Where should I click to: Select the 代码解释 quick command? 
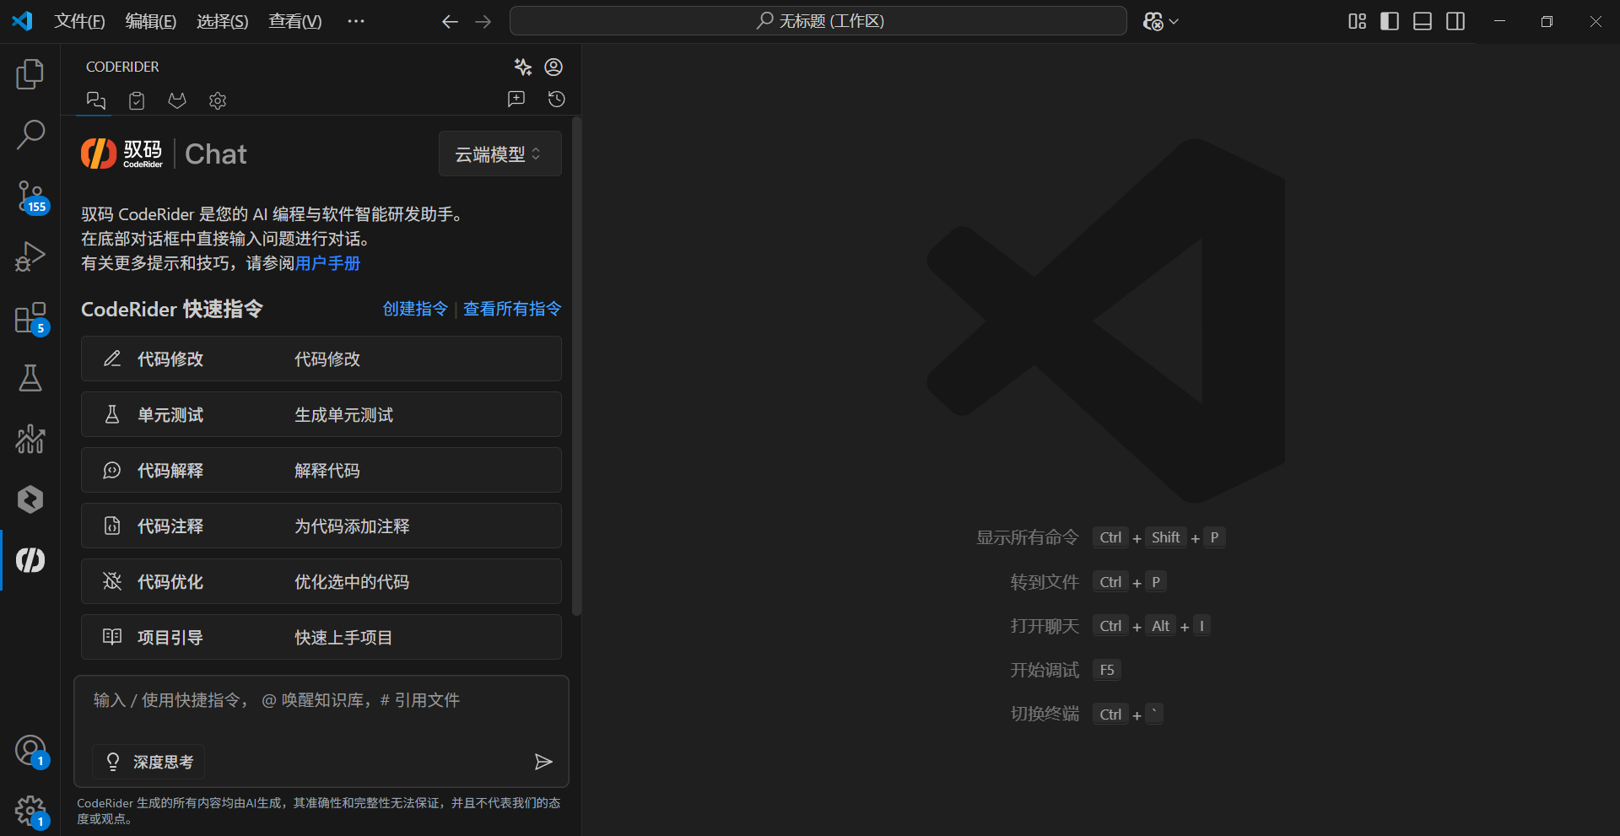pos(321,470)
